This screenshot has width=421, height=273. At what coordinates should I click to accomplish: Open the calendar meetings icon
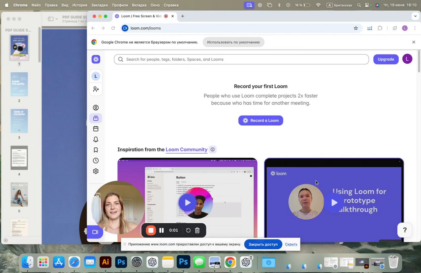tap(96, 129)
